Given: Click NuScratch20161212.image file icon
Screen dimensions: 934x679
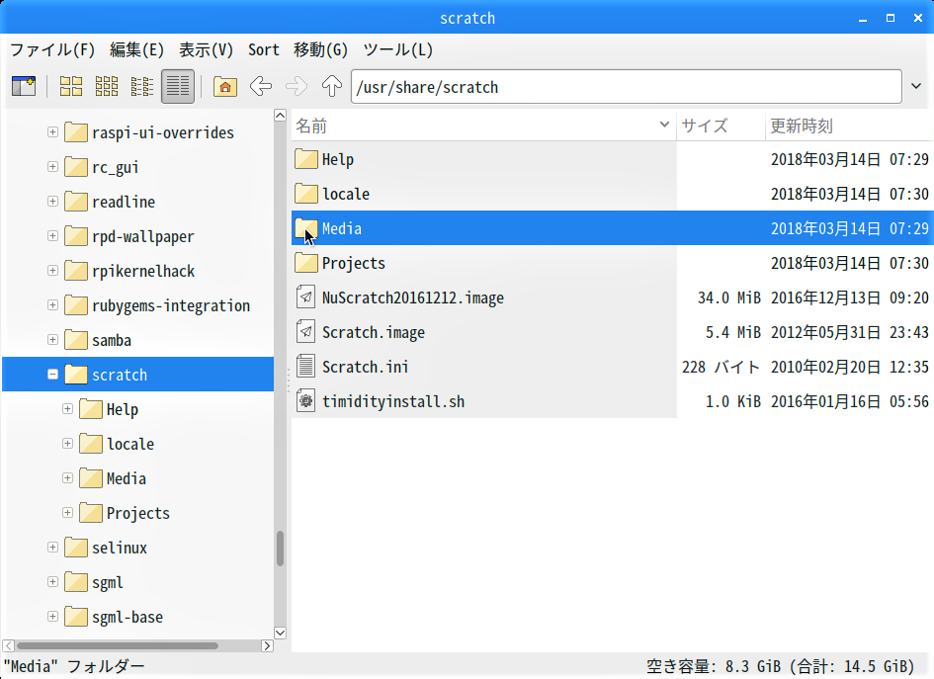Looking at the screenshot, I should (x=305, y=297).
